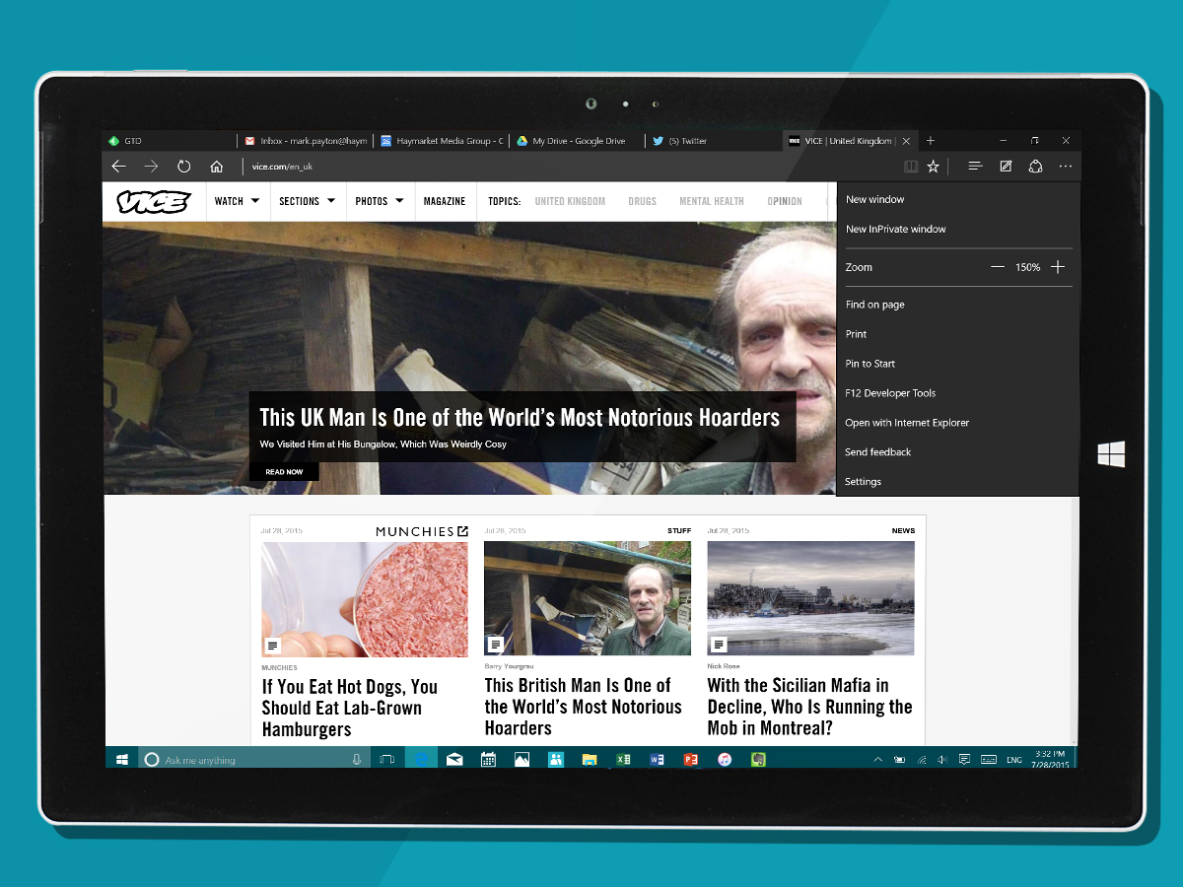Open Reading view book icon
This screenshot has width=1183, height=887.
pyautogui.click(x=911, y=167)
